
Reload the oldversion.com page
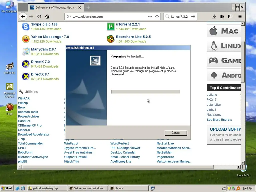[39, 16]
